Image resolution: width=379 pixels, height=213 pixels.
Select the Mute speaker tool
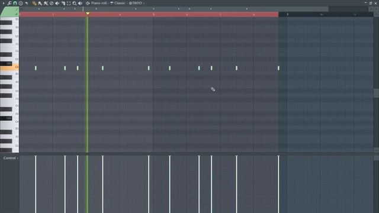[57, 3]
